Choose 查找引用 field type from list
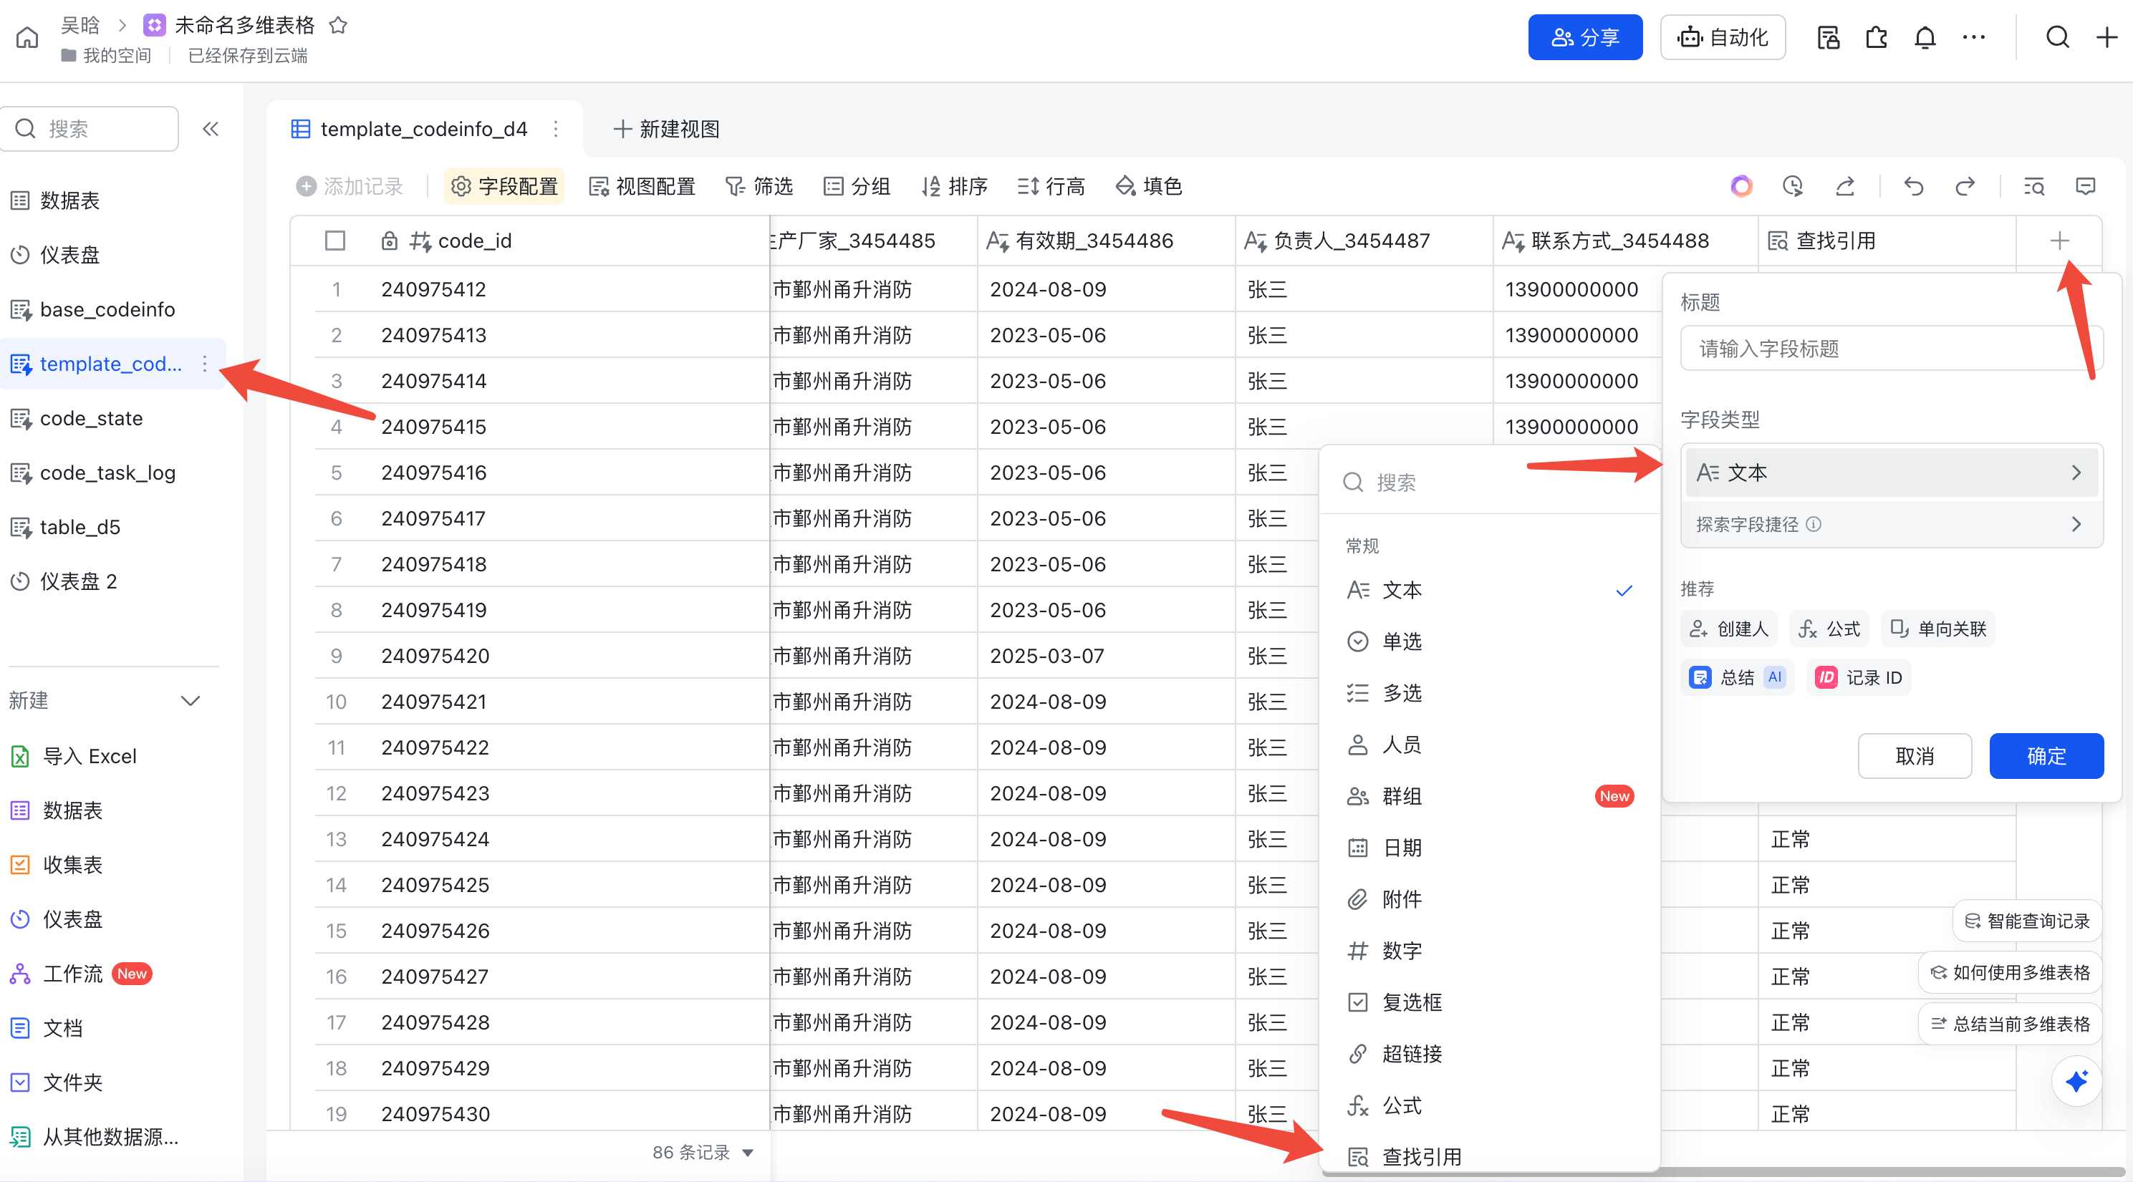Screen dimensions: 2133x1182 [1489, 1156]
